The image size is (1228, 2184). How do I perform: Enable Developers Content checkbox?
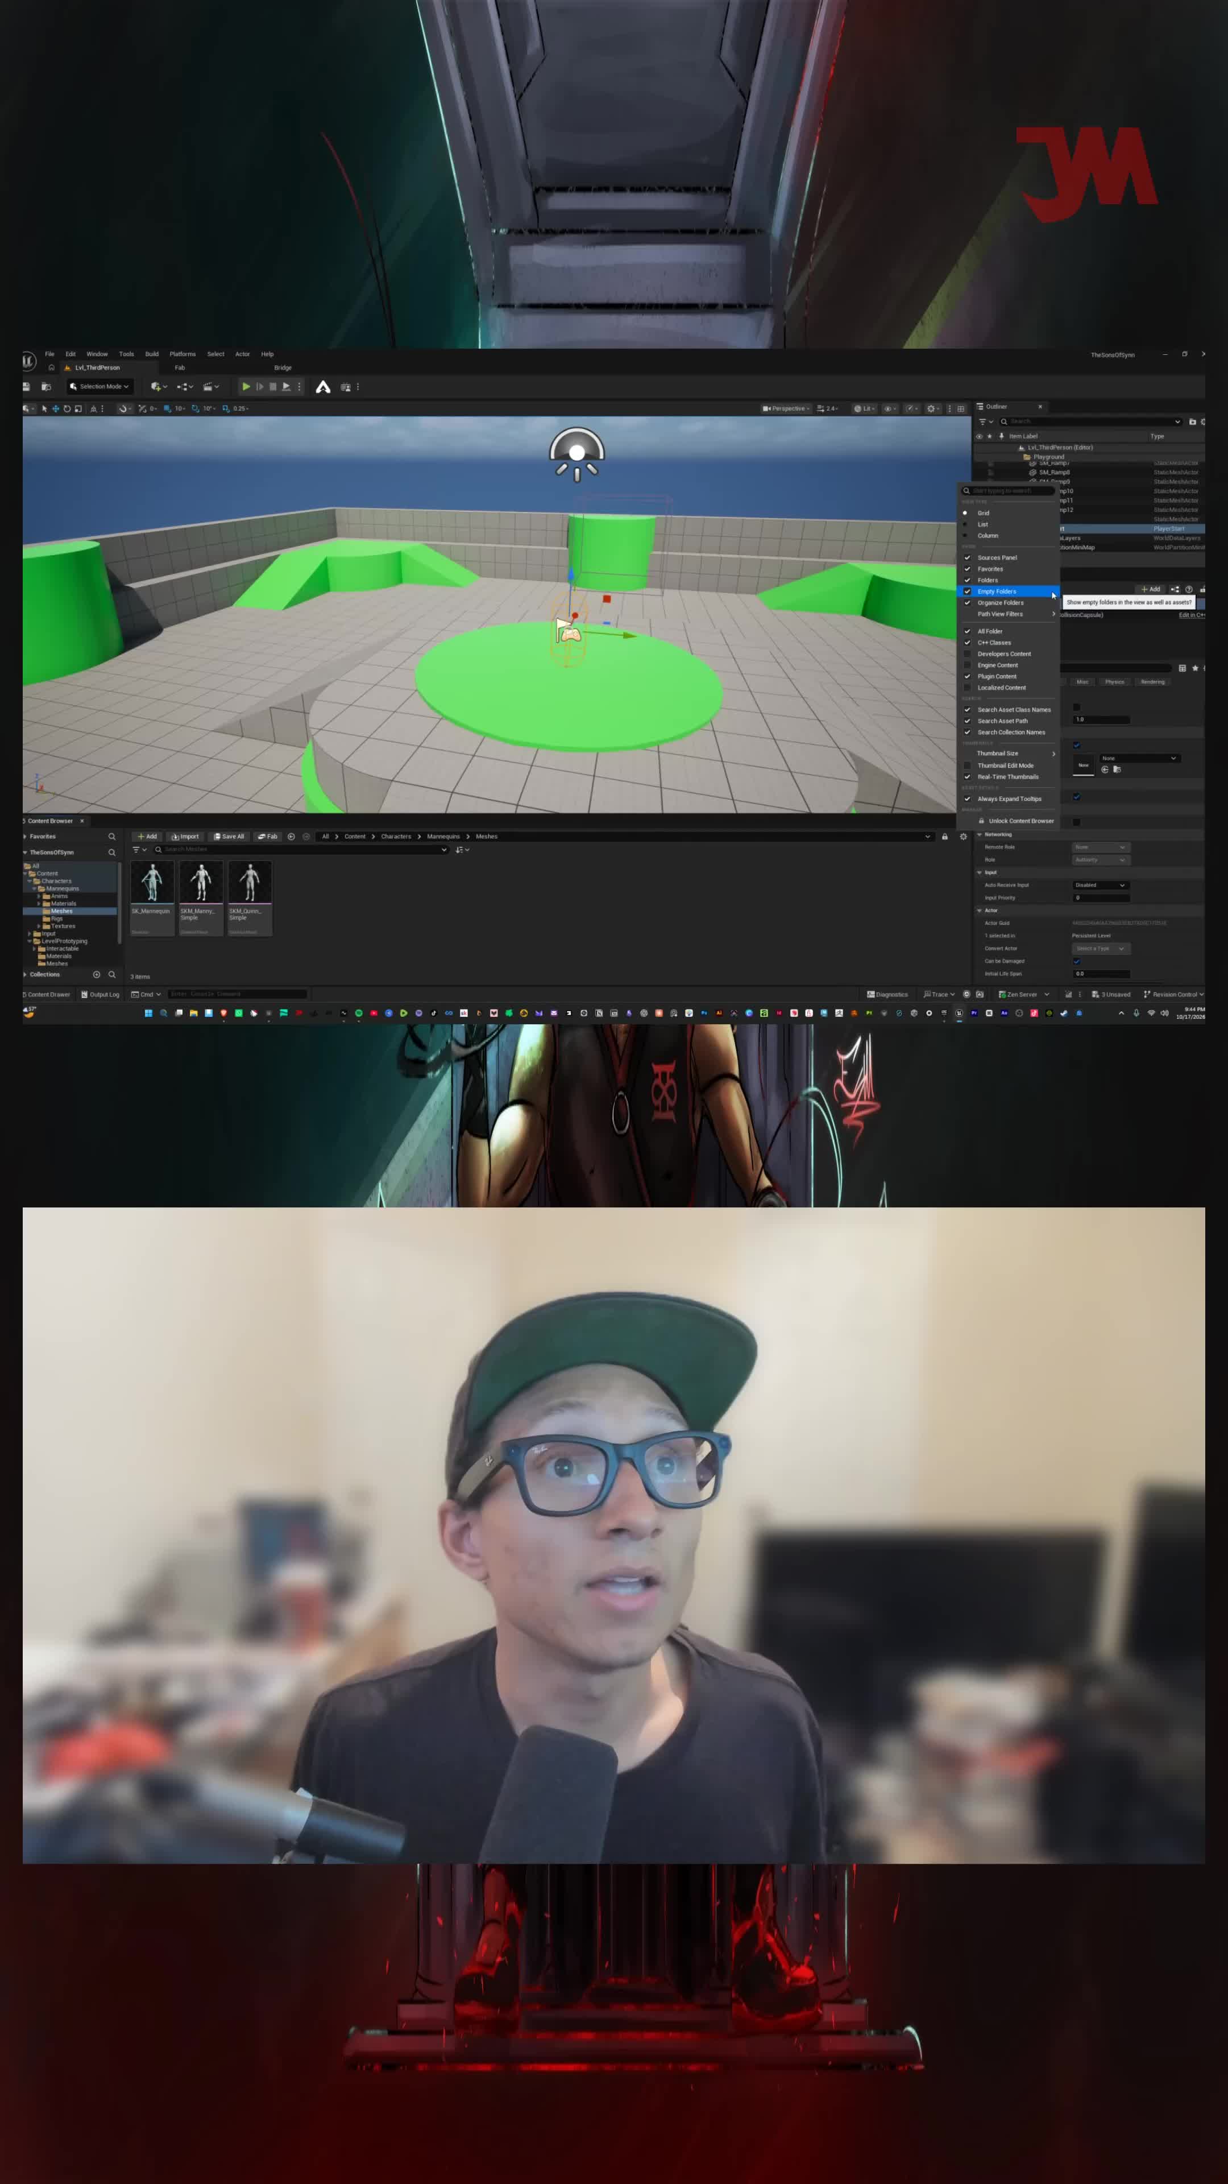pyautogui.click(x=967, y=653)
